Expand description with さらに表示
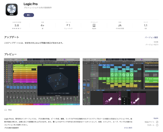 pyautogui.click(x=128, y=128)
